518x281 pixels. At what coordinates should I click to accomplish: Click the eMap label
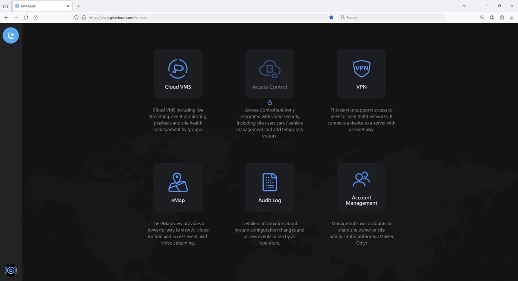[x=178, y=200]
